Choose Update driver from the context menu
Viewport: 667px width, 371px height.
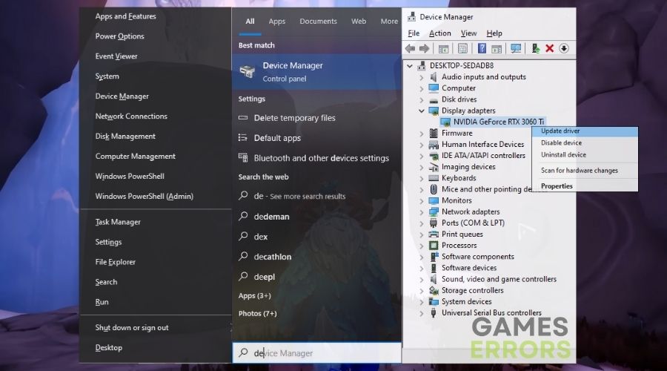pos(585,131)
